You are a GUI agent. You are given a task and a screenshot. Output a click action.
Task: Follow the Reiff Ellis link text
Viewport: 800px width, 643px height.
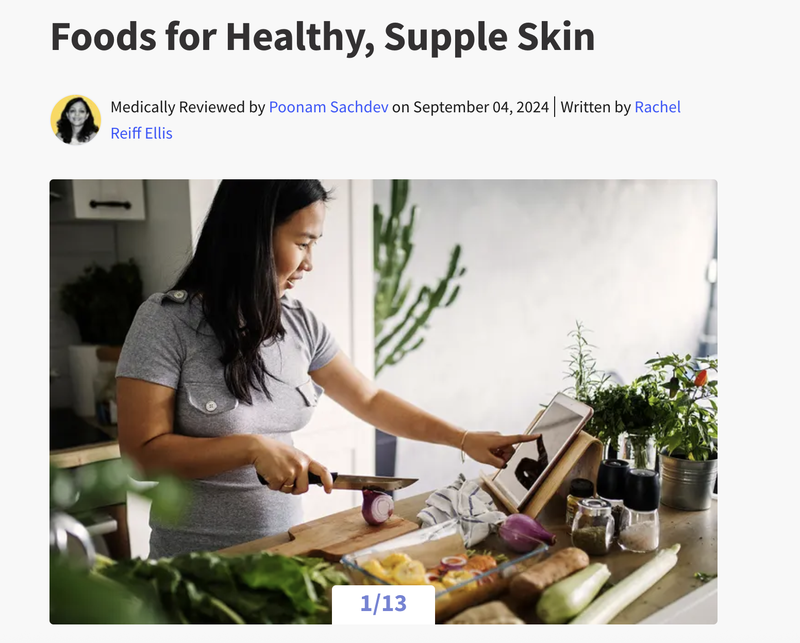(141, 133)
